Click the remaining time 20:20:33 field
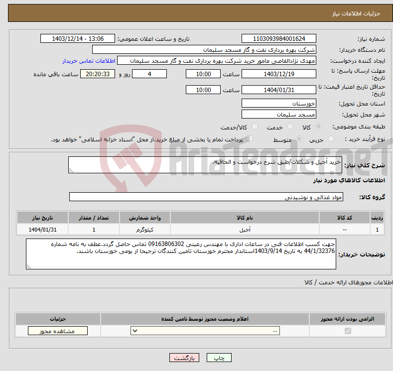This screenshot has width=393, height=371. [98, 74]
